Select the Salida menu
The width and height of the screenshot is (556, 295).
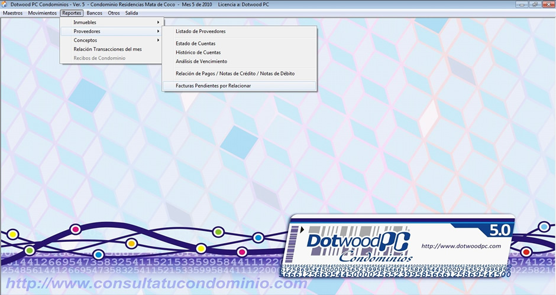point(131,13)
